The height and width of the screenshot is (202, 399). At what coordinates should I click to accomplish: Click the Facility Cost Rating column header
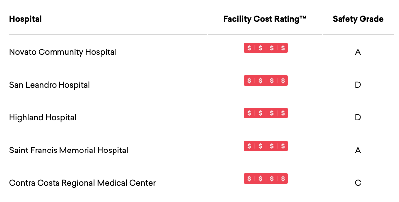pyautogui.click(x=265, y=19)
